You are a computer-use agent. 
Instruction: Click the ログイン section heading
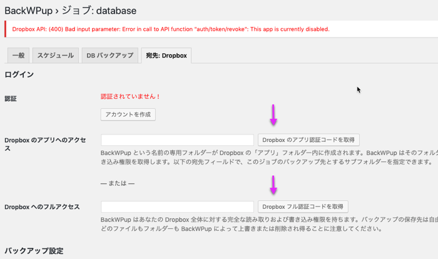tap(19, 74)
